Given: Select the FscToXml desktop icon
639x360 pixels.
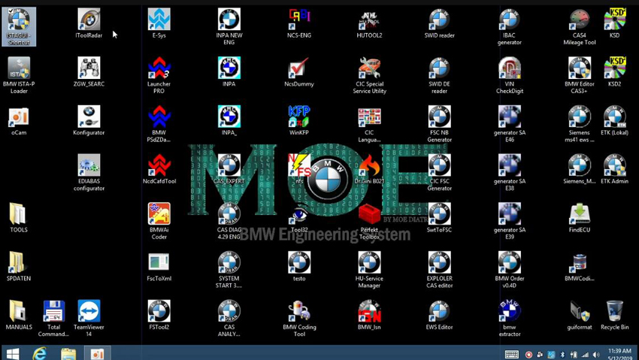Looking at the screenshot, I should pyautogui.click(x=159, y=266).
